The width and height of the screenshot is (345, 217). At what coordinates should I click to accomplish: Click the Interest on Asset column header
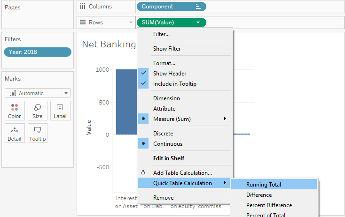tap(126, 202)
